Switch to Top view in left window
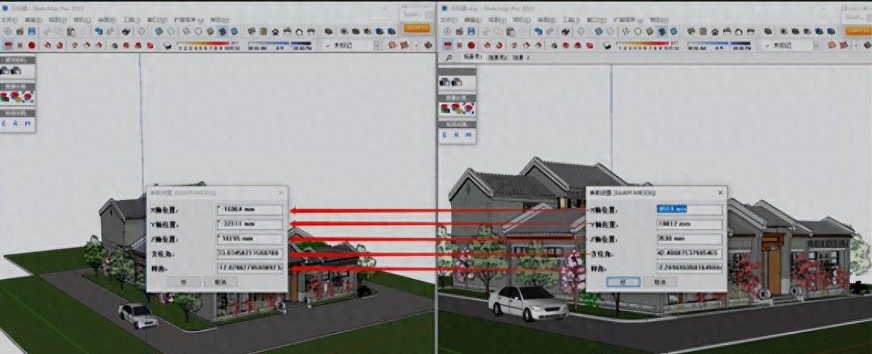 263,31
